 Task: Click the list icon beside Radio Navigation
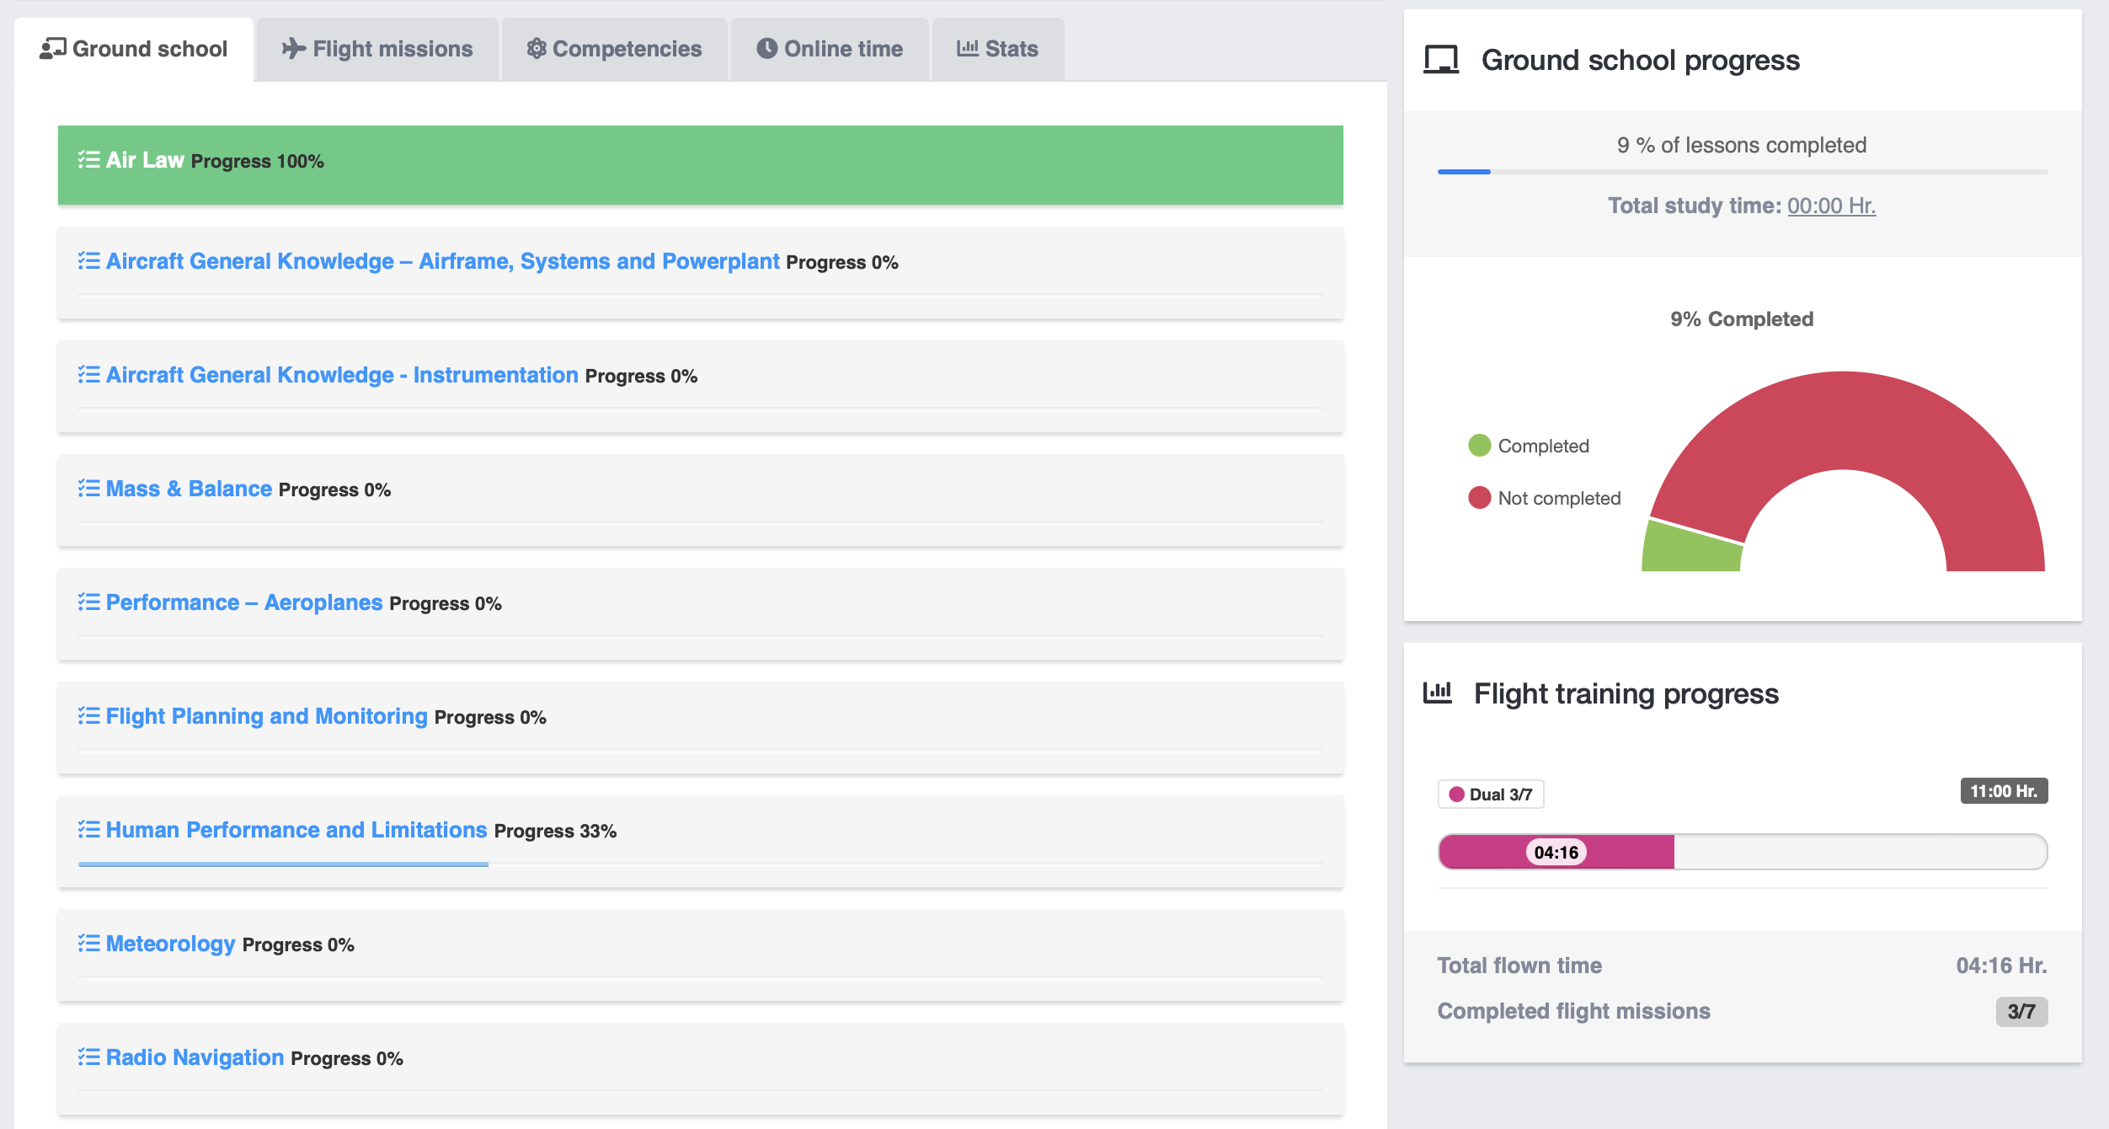coord(88,1057)
